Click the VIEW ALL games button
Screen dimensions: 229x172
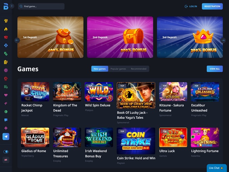215,69
